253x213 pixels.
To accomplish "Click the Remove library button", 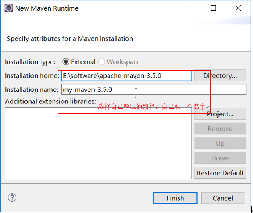I will [x=220, y=128].
